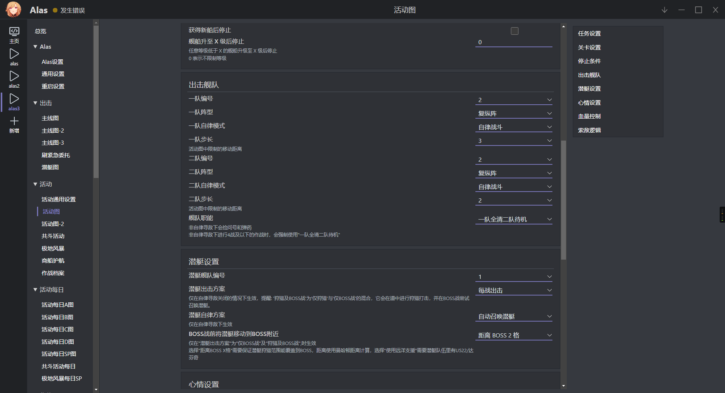Open the 一队编号 dropdown
This screenshot has height=393, width=725.
coord(514,100)
